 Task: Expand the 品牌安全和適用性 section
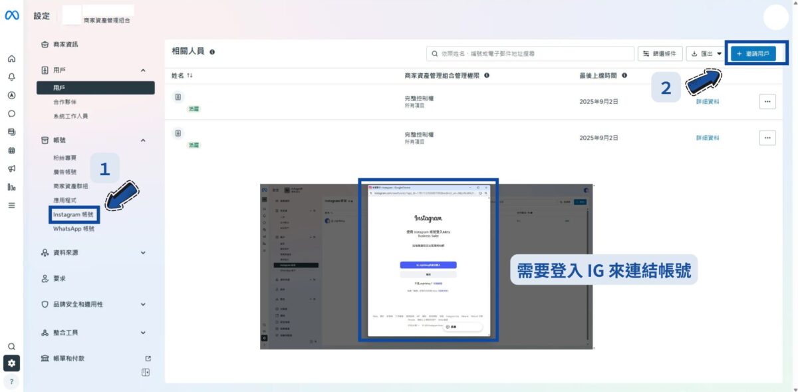click(94, 305)
